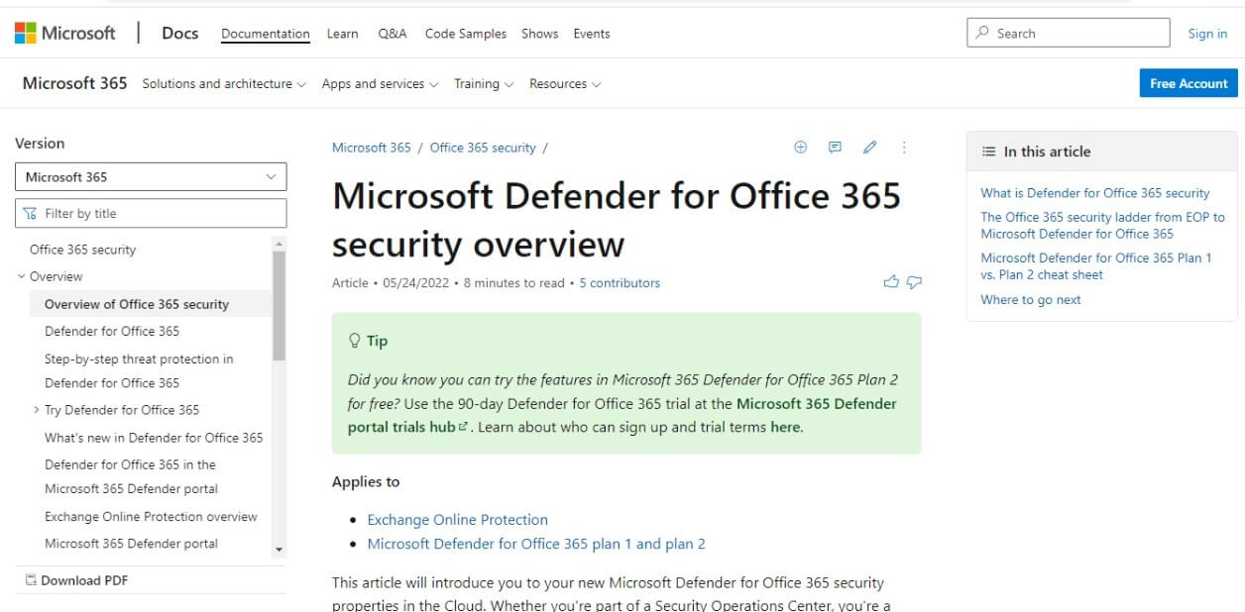Click the thumbs up icon
The image size is (1245, 612).
891,282
